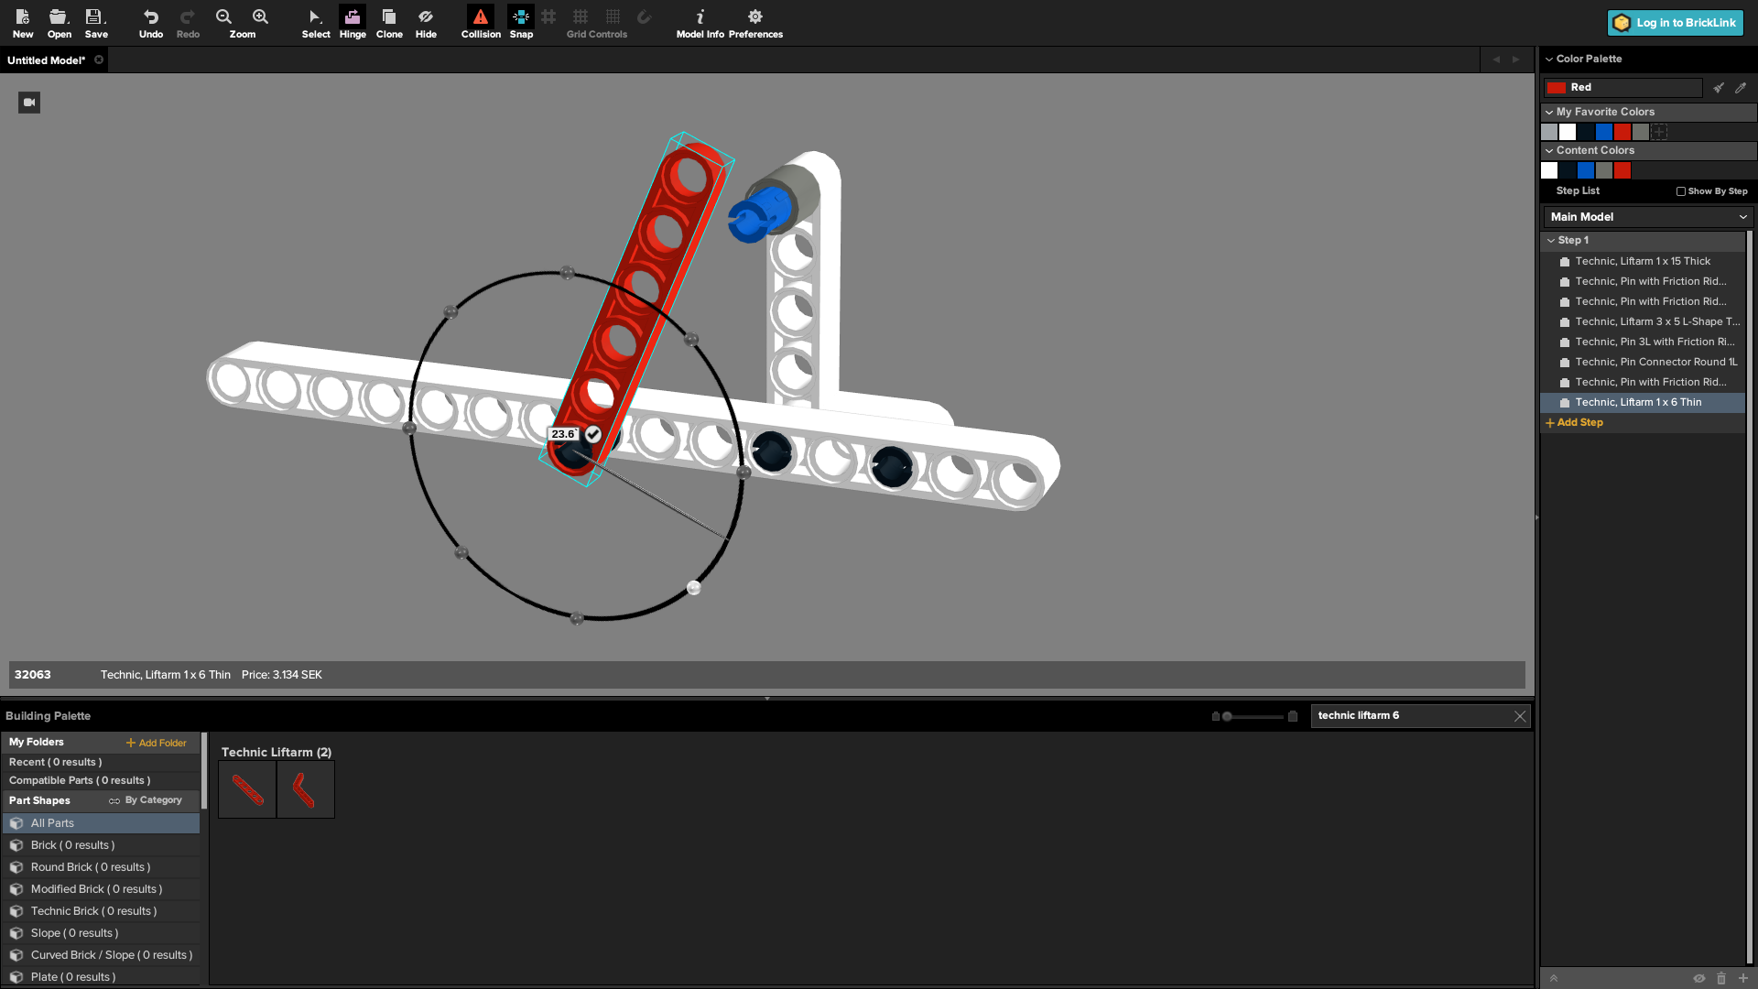This screenshot has height=989, width=1758.
Task: Open Model Info
Action: tap(700, 22)
